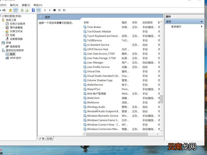207x155 pixels.
Task: Open the 操作(A) menu
Action: (14, 5)
